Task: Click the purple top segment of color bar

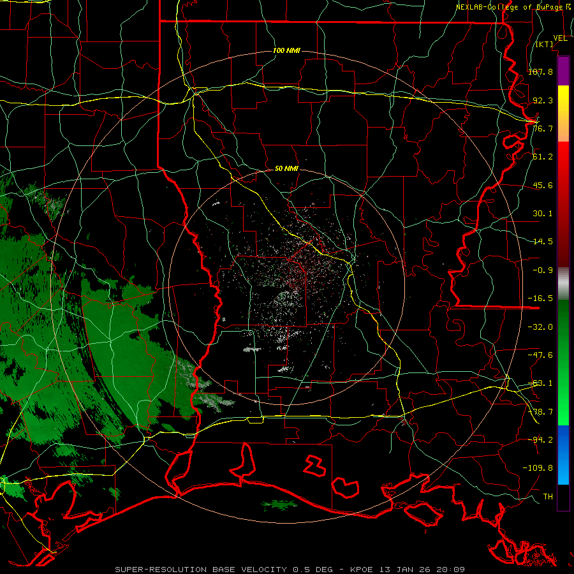Action: click(563, 71)
